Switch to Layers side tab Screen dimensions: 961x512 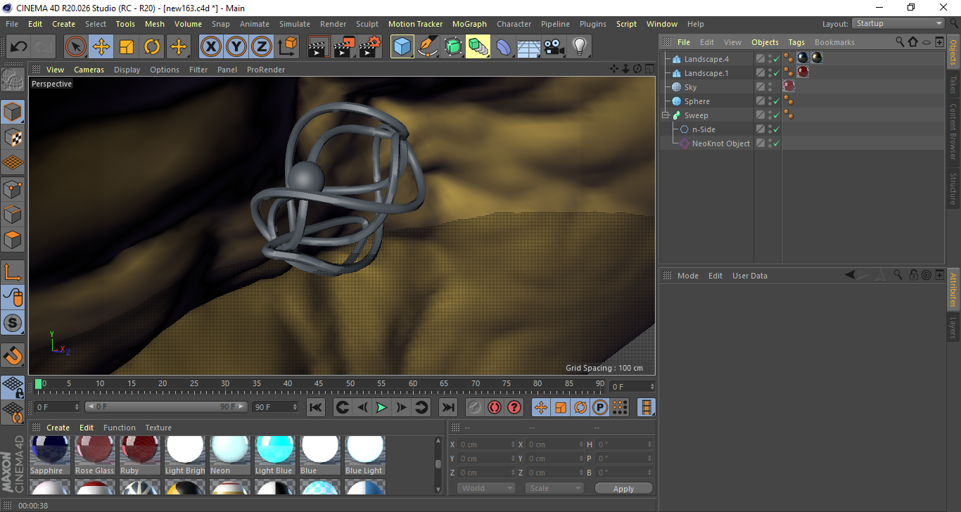coord(953,328)
